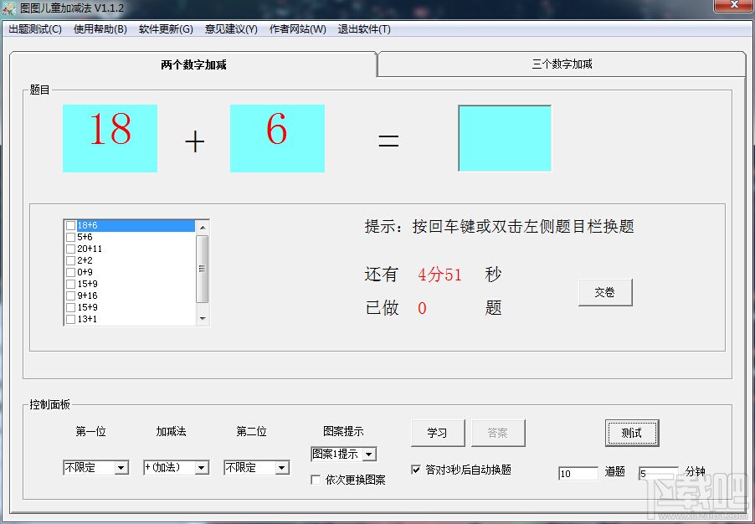This screenshot has width=755, height=524.
Task: Switch to the 两个数字加减 tab
Action: pos(193,64)
